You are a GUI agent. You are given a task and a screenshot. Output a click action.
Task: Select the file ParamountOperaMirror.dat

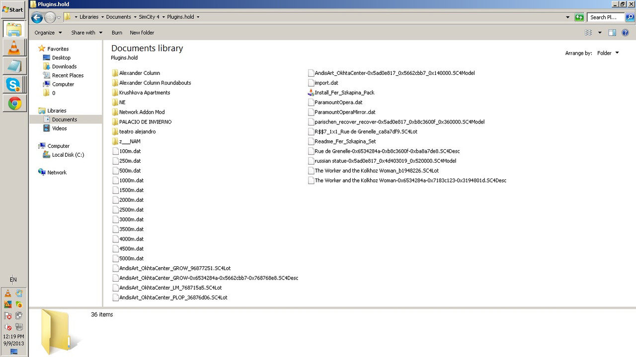click(345, 112)
